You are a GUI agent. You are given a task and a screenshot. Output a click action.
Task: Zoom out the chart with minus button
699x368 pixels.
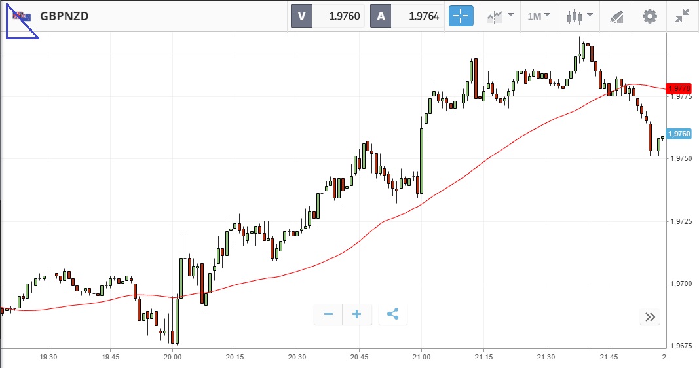[x=328, y=314]
